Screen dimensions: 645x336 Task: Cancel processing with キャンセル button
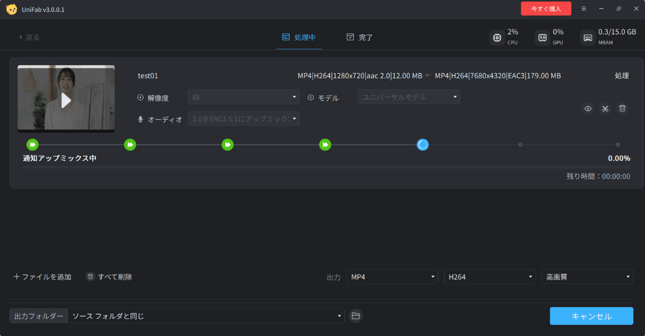[x=591, y=316]
